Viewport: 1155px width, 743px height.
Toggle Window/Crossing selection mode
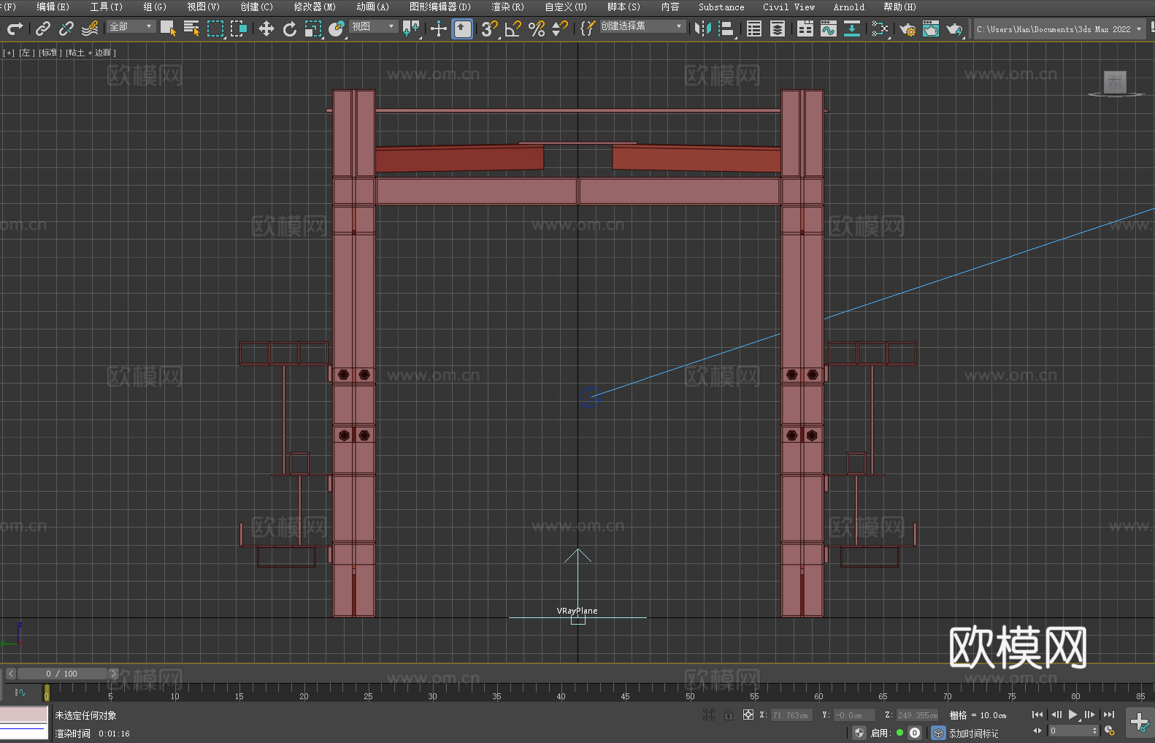click(x=239, y=28)
